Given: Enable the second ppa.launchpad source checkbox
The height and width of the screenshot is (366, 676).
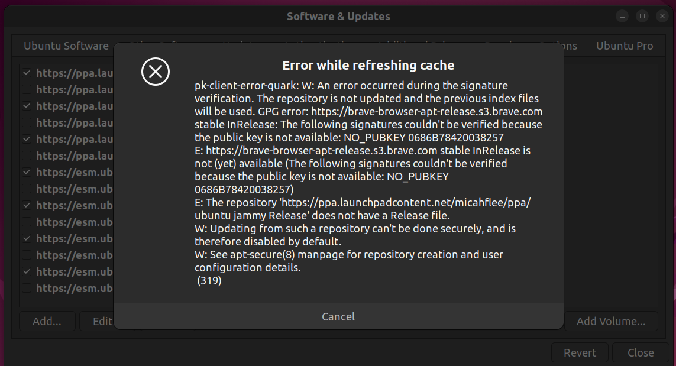Looking at the screenshot, I should pyautogui.click(x=27, y=89).
